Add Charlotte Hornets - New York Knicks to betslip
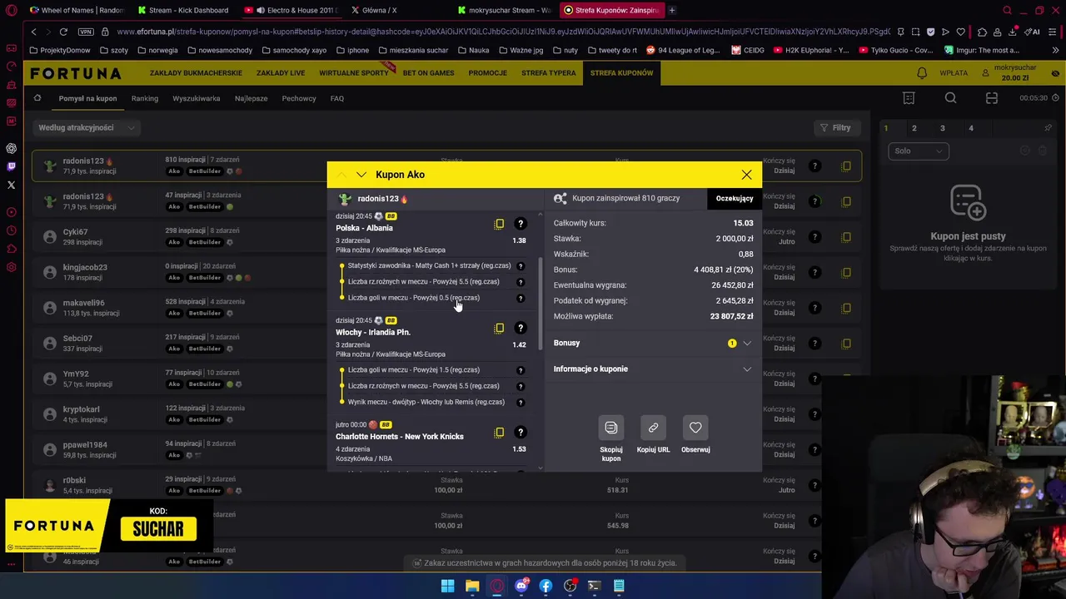This screenshot has width=1066, height=599. tap(499, 433)
